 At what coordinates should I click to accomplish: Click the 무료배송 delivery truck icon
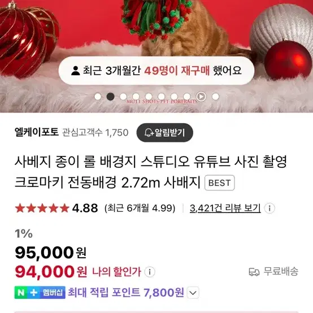254,272
